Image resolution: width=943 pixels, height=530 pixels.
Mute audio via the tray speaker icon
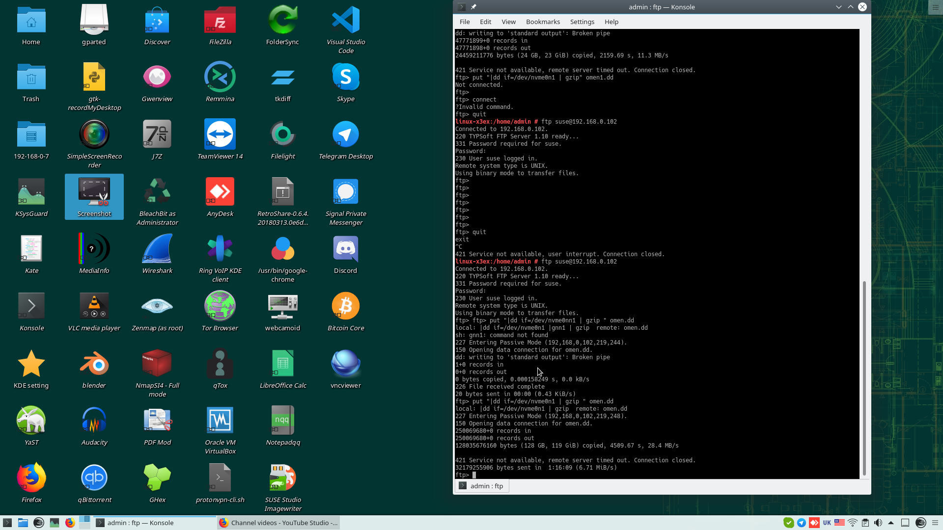pyautogui.click(x=878, y=523)
